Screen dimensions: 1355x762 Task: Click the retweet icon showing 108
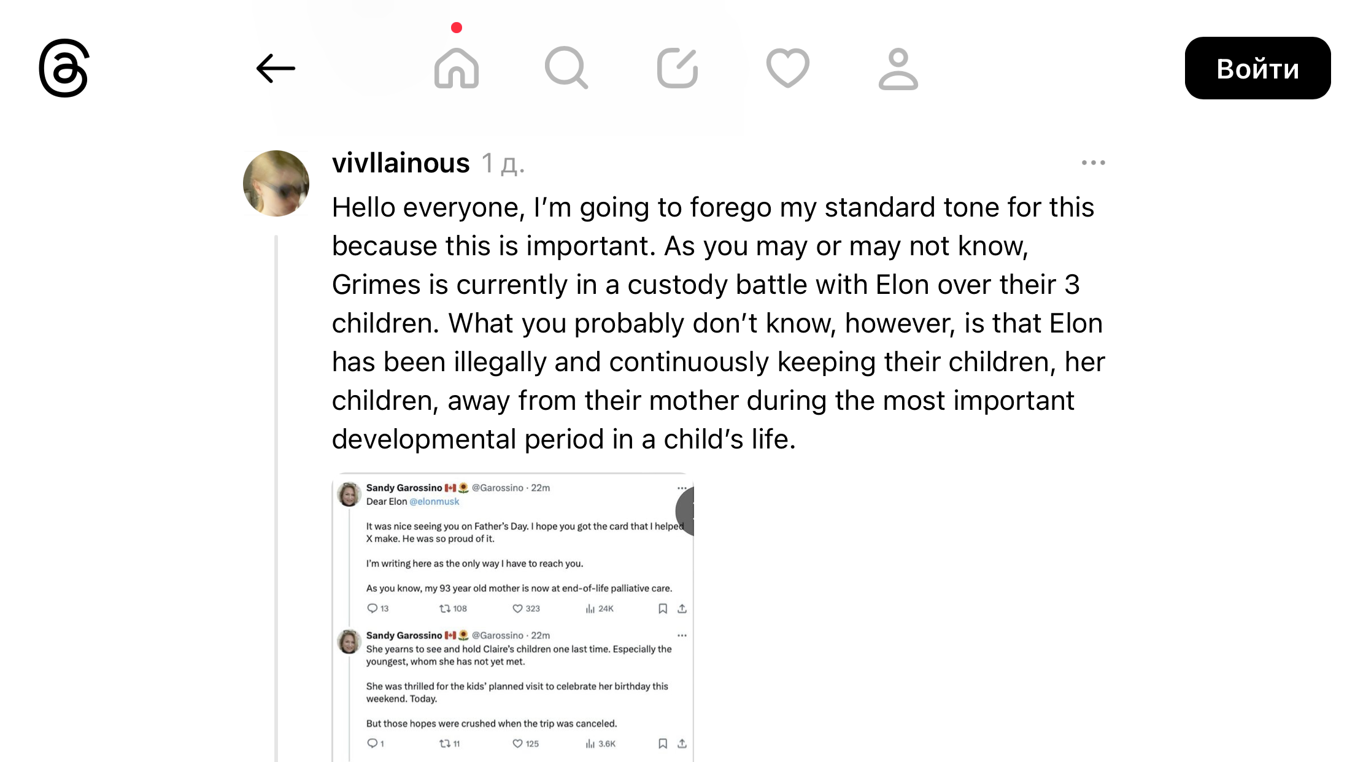point(445,609)
